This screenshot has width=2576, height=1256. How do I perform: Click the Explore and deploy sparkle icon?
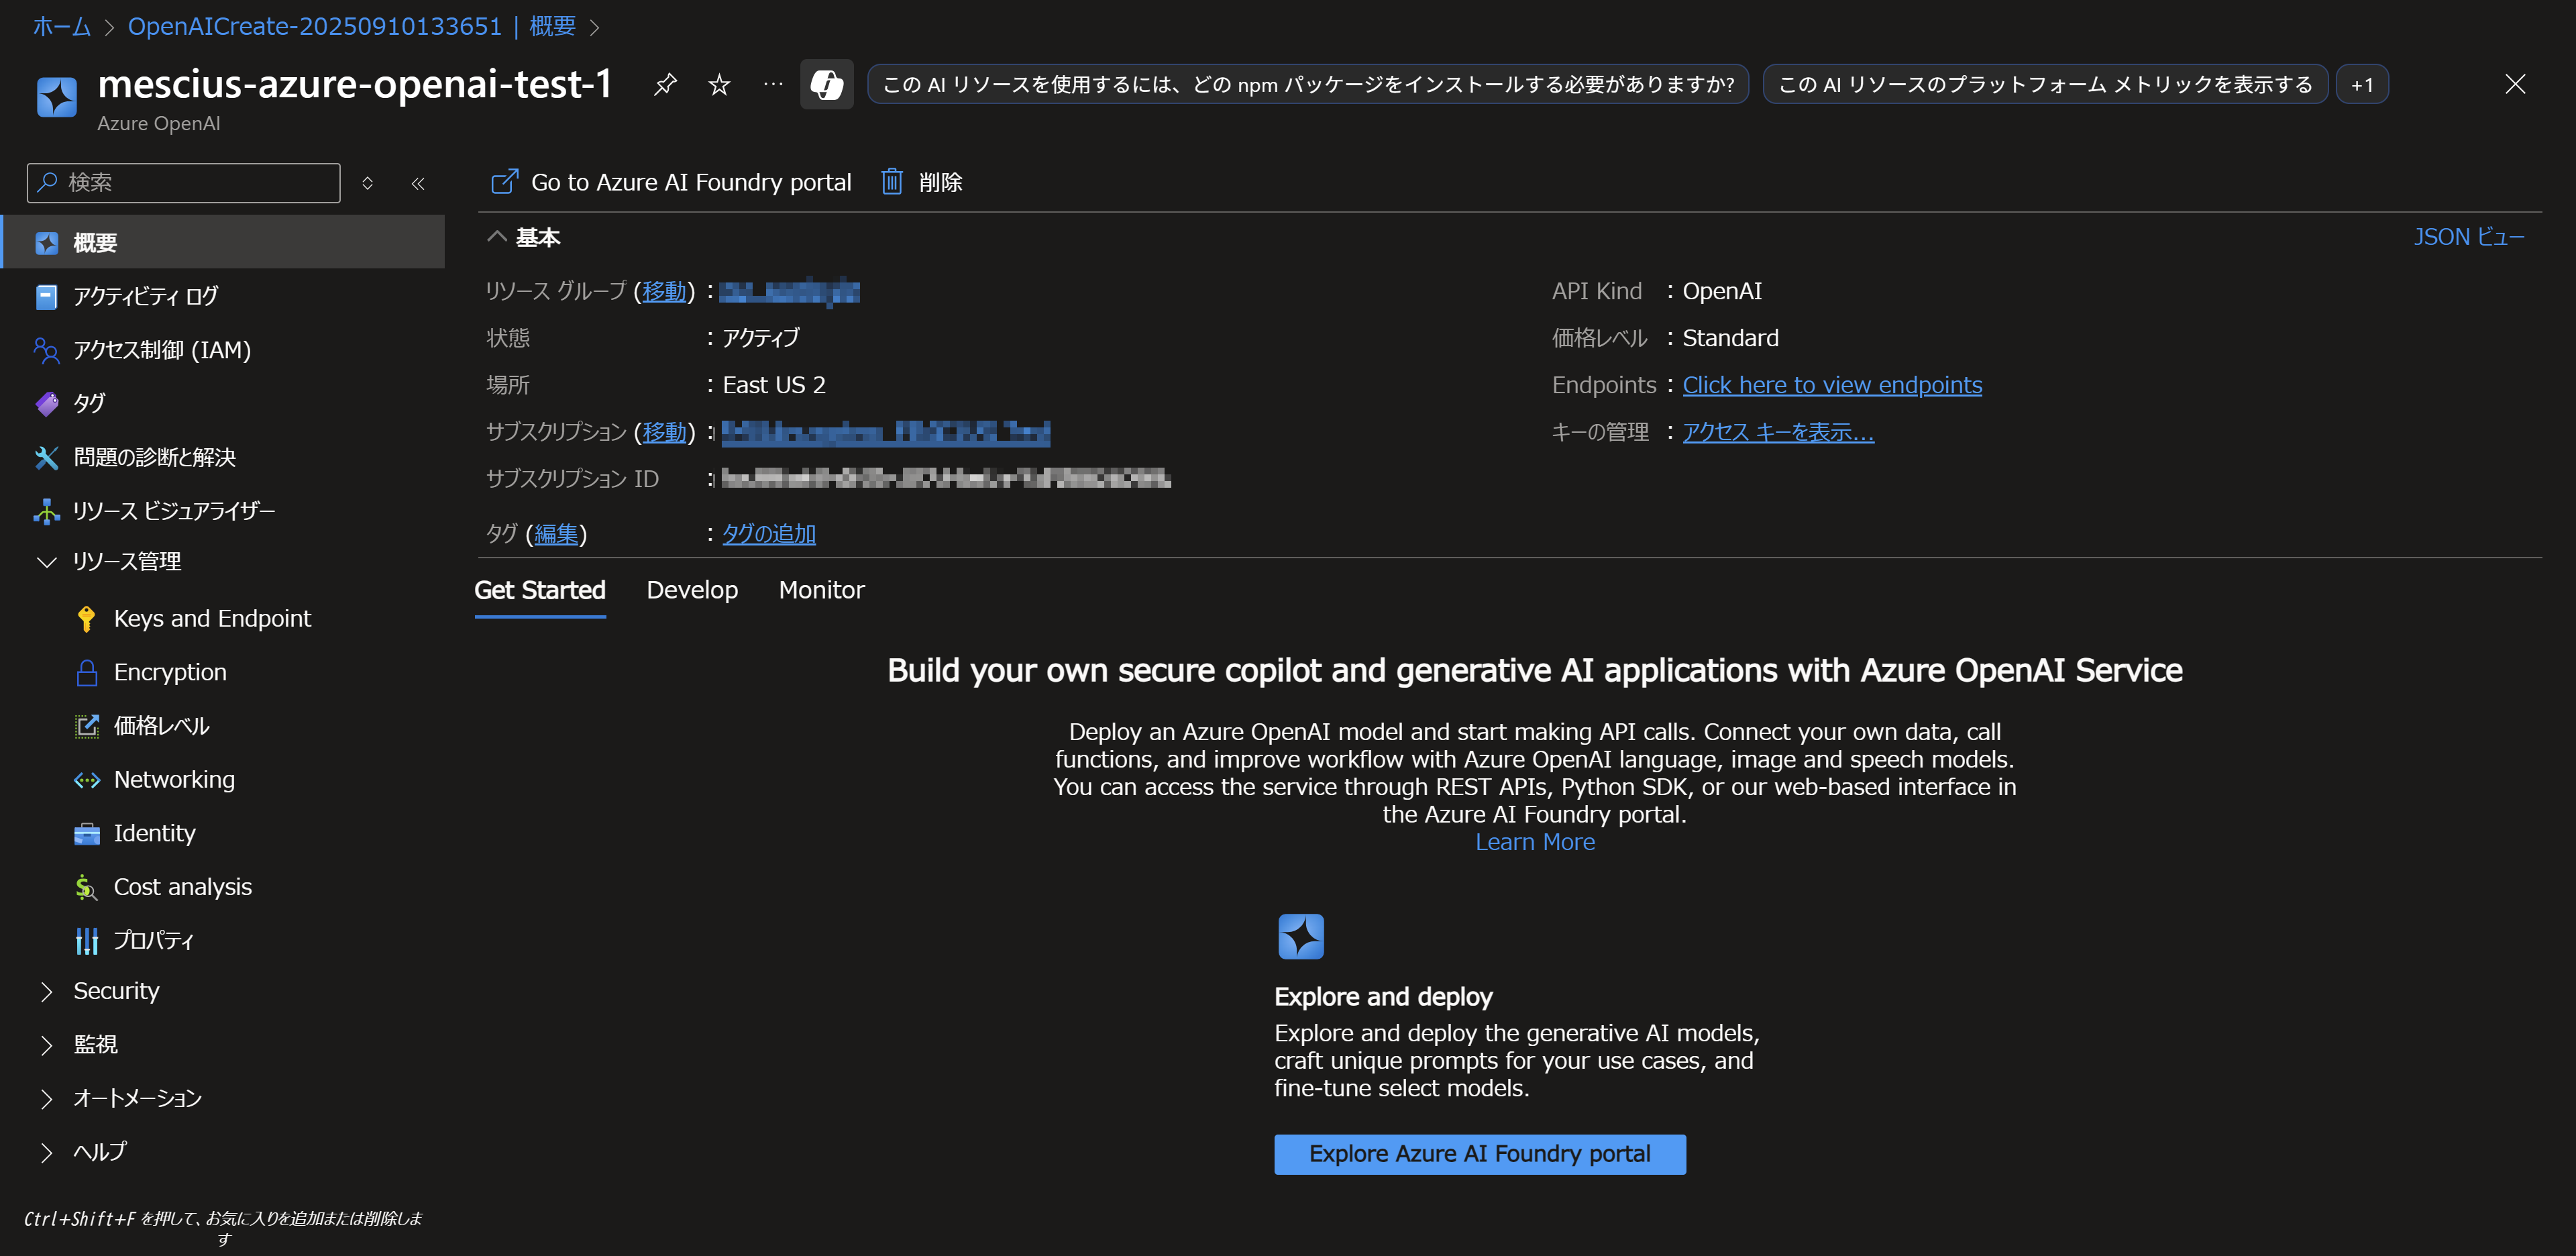pos(1300,937)
